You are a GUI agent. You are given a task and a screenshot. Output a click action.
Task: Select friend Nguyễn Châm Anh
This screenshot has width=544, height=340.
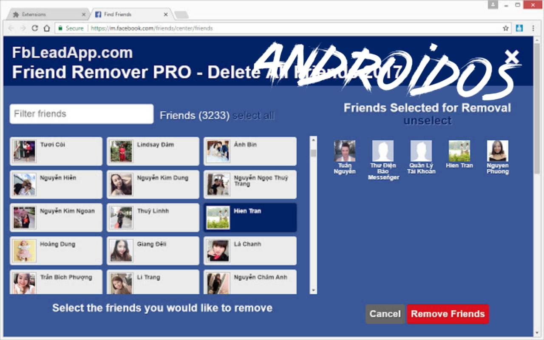point(250,282)
